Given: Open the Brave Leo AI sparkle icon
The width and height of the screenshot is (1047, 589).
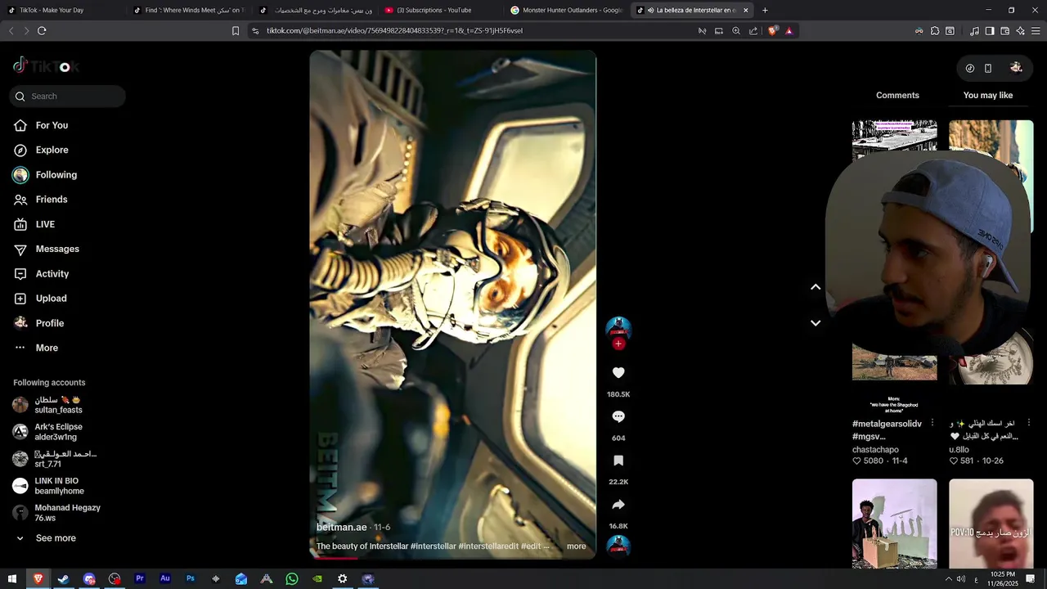Looking at the screenshot, I should coord(1020,31).
